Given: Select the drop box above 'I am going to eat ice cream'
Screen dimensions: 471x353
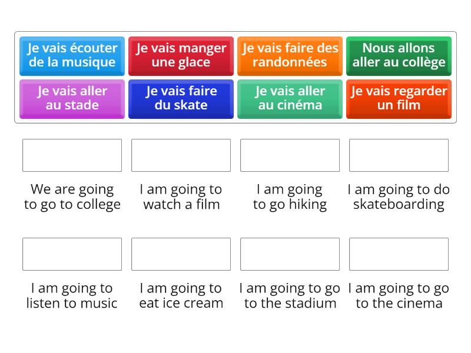Looking at the screenshot, I should click(x=181, y=254).
